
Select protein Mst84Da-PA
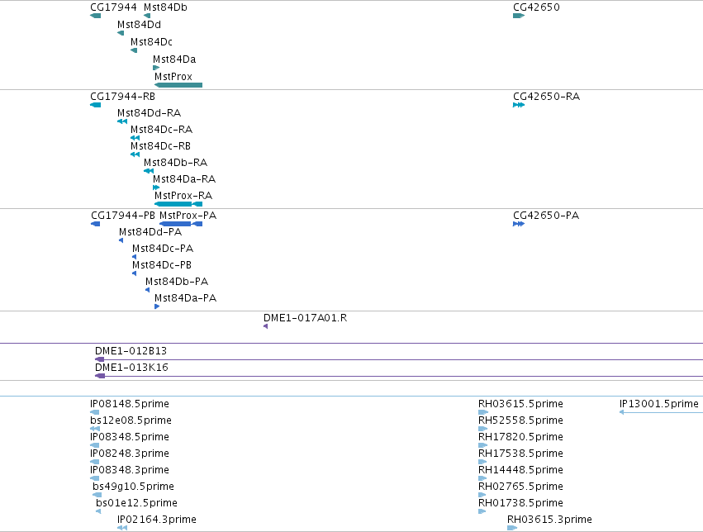(x=186, y=298)
